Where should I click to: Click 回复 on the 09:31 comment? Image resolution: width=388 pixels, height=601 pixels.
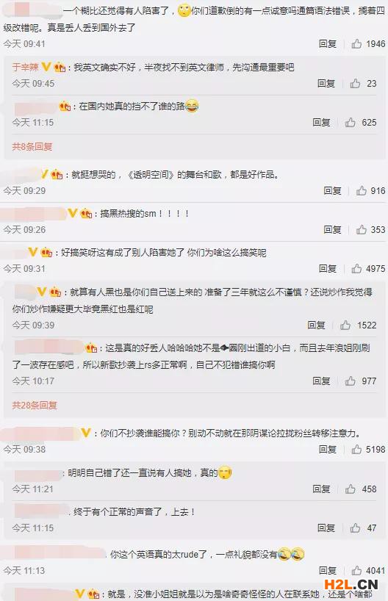click(328, 268)
